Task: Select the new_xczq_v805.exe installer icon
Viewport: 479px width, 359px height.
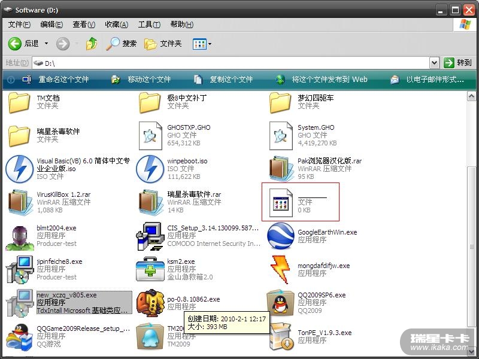Action: (20, 303)
